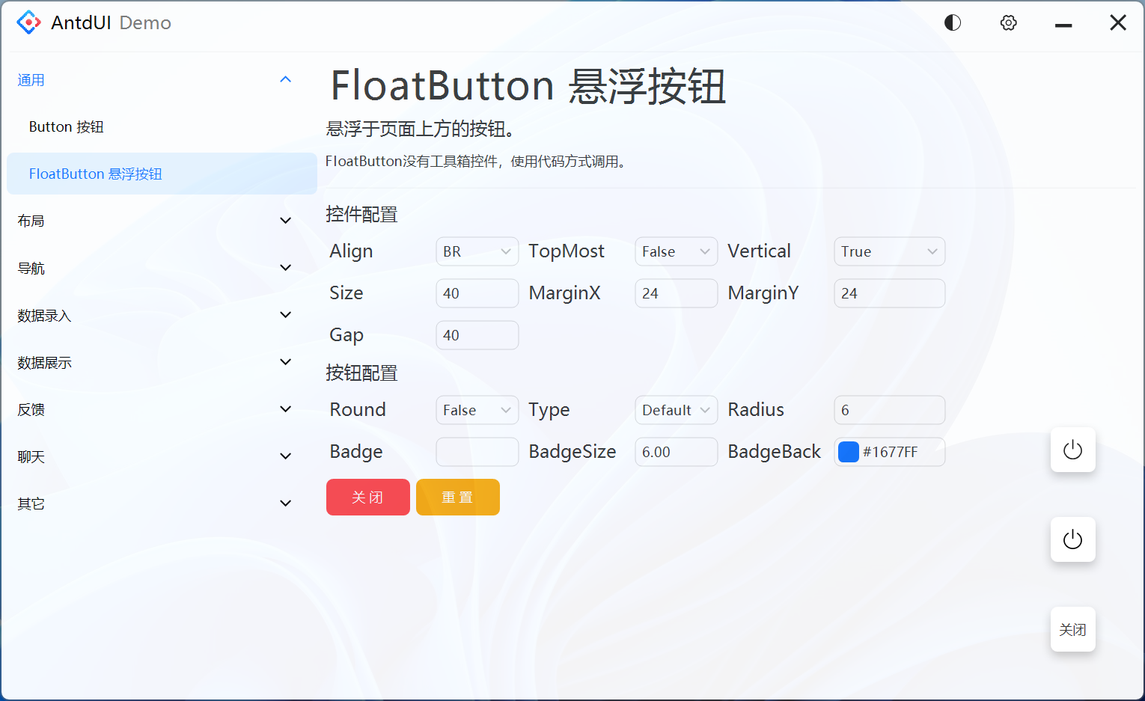
Task: Open the 聊天 sidebar category
Action: 155,456
